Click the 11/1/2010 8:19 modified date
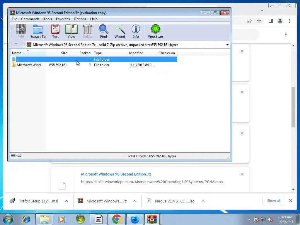300x225 pixels. [x=142, y=65]
